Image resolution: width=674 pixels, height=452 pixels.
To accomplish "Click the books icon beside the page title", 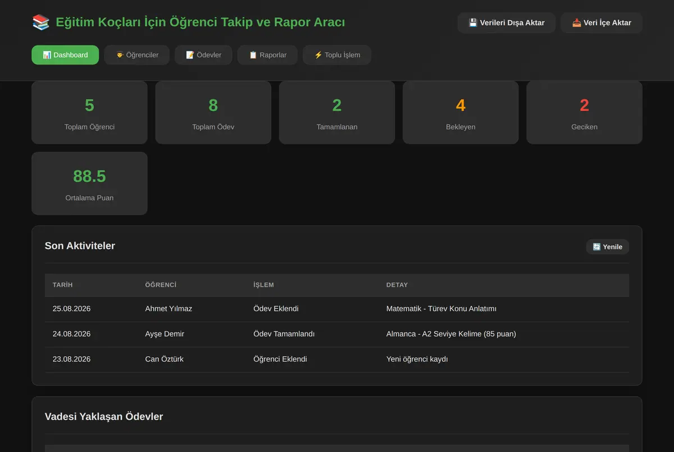I will click(41, 22).
